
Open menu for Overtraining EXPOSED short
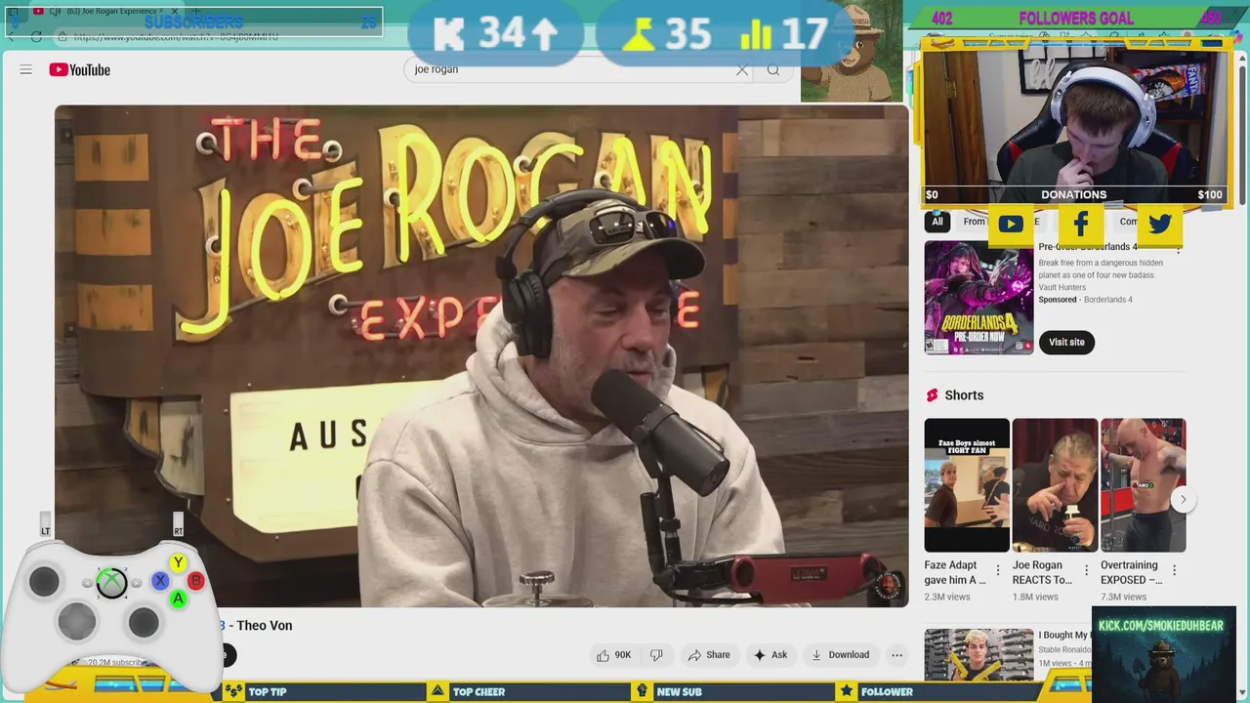(x=1174, y=570)
